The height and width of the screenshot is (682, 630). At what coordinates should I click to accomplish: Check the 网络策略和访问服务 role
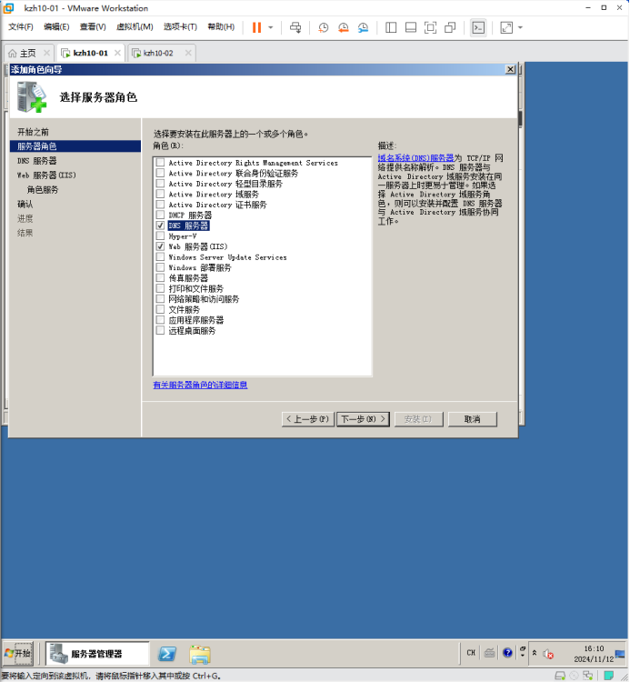[160, 299]
